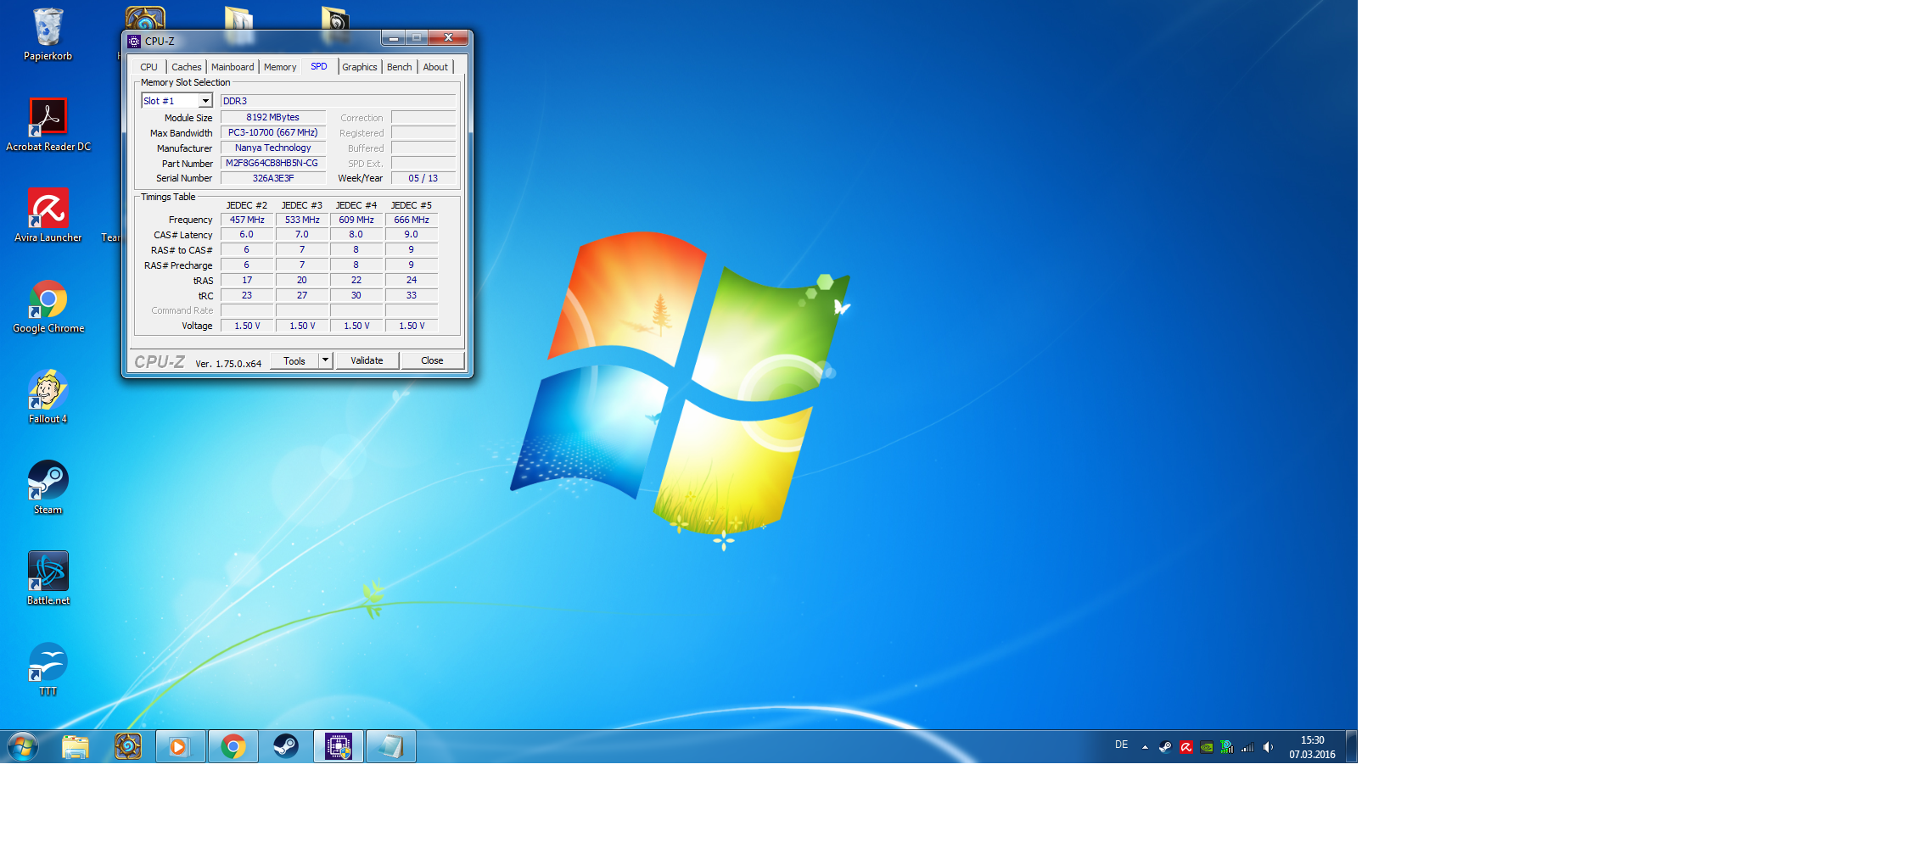Click the Hearthstone icon in the taskbar
The image size is (1928, 848).
click(128, 746)
